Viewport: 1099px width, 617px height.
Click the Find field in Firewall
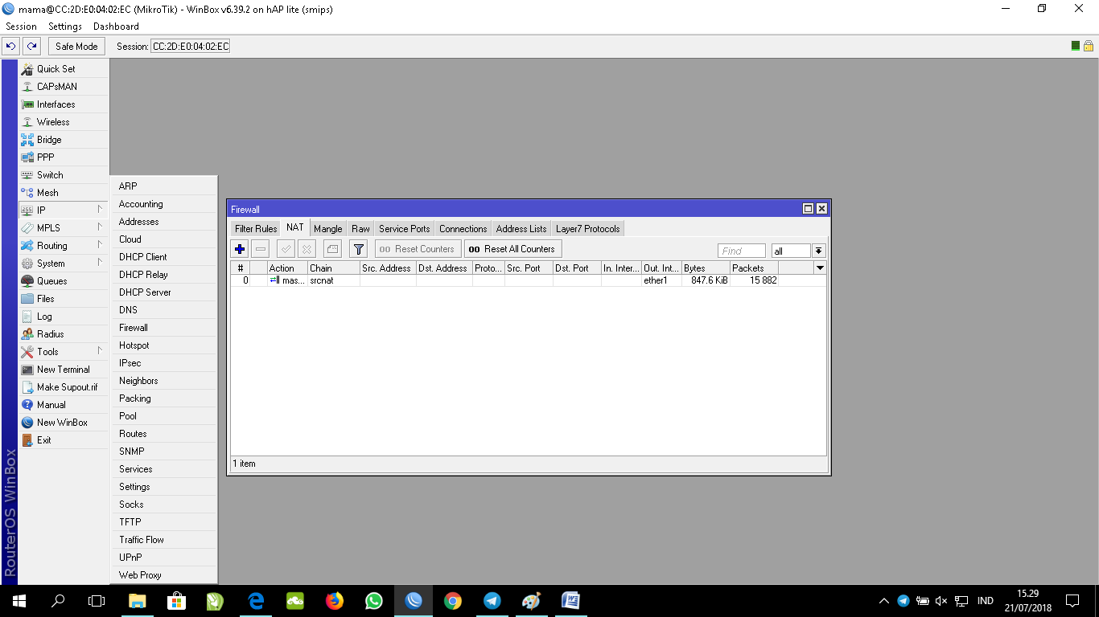[x=742, y=251]
